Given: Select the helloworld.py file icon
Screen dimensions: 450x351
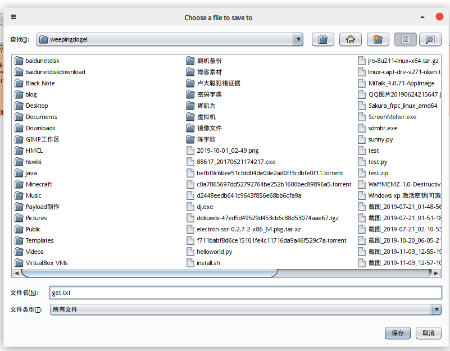Looking at the screenshot, I should 190,252.
